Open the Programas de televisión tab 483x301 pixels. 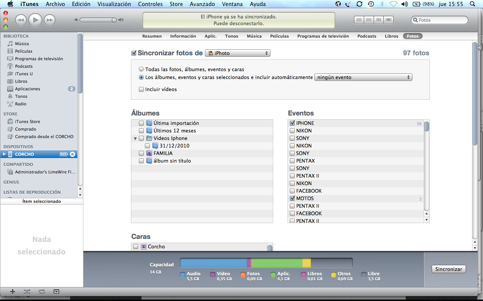coord(323,36)
